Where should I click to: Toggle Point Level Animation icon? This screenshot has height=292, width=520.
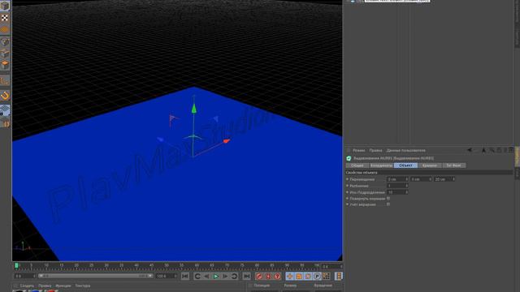click(327, 276)
